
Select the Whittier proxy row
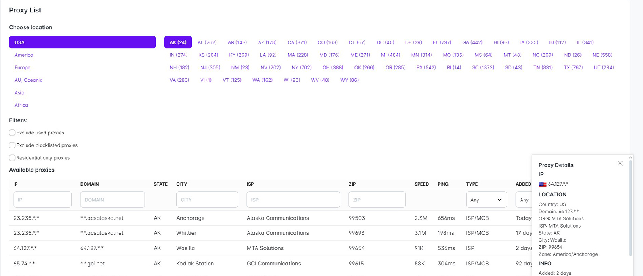[271, 233]
